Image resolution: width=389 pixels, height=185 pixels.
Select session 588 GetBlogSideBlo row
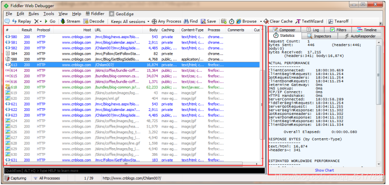tap(132, 59)
